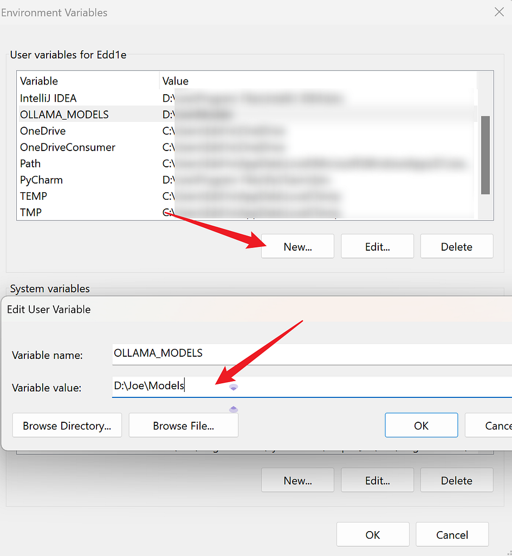Click the Variable column header

pos(89,81)
